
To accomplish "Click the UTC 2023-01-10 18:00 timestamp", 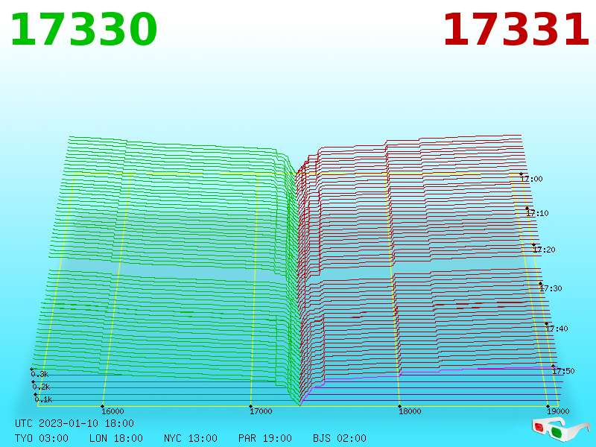I will (74, 423).
